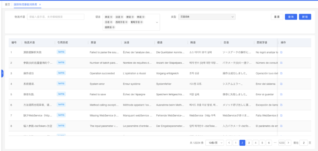Go to page 4
318x151 pixels.
click(256, 143)
